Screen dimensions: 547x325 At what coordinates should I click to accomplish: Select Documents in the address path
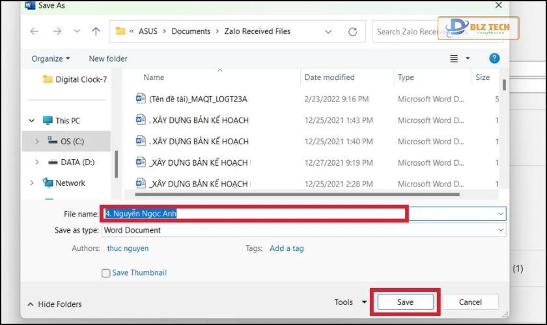point(191,31)
